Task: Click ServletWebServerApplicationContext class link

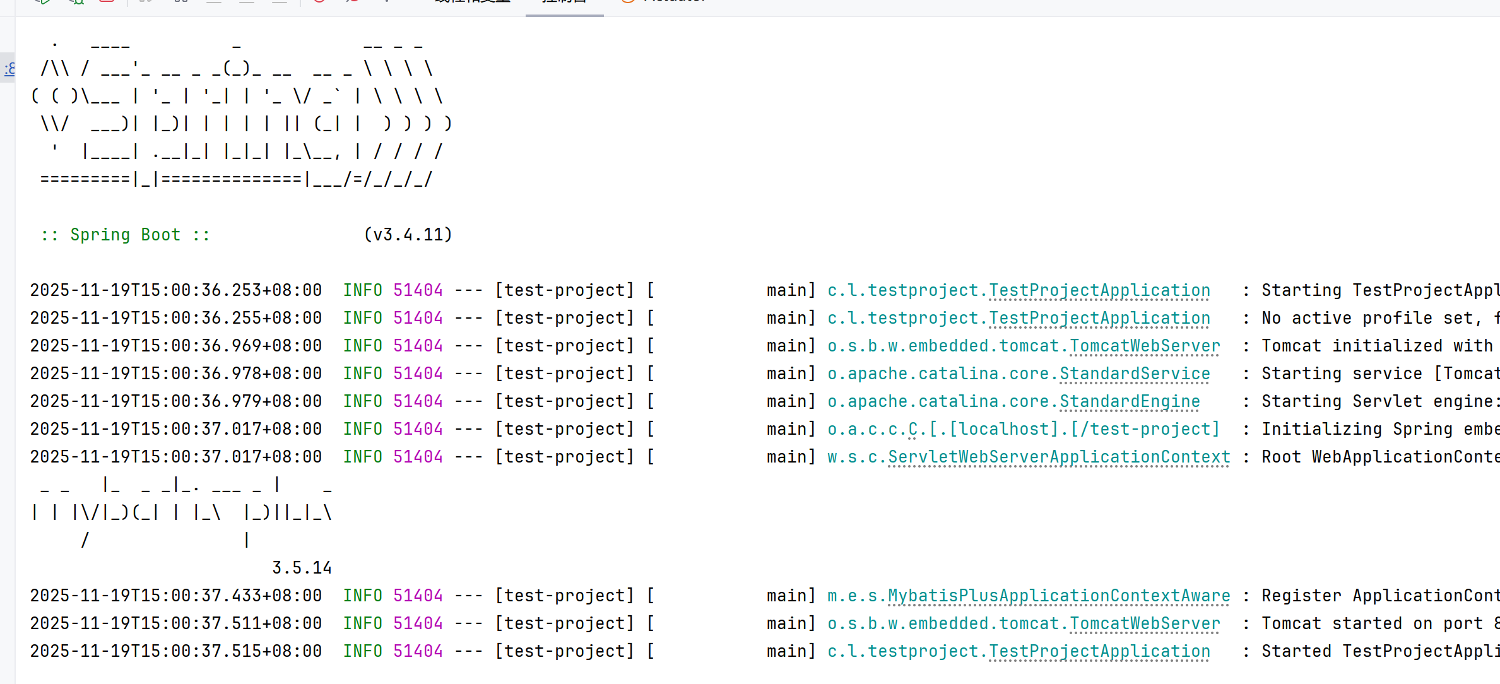Action: pos(1058,457)
